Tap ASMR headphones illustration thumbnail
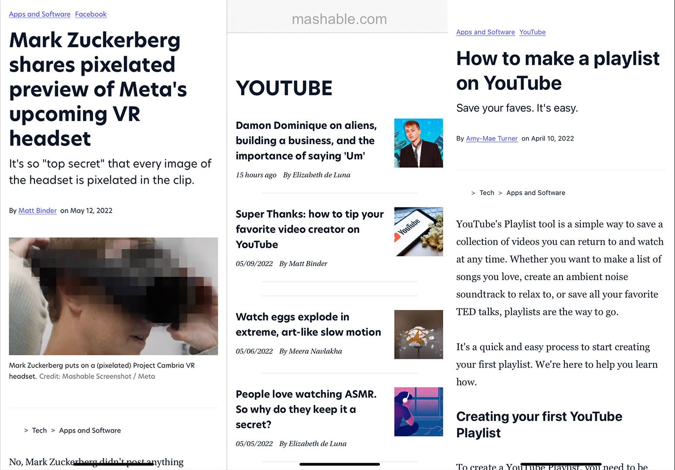The image size is (675, 470). click(x=418, y=412)
